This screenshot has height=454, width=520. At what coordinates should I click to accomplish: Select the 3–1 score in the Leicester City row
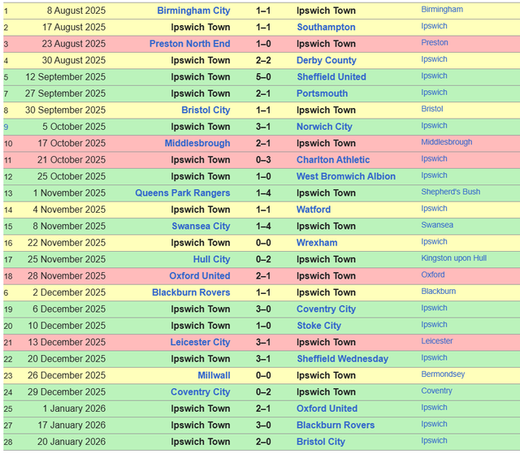(x=263, y=342)
